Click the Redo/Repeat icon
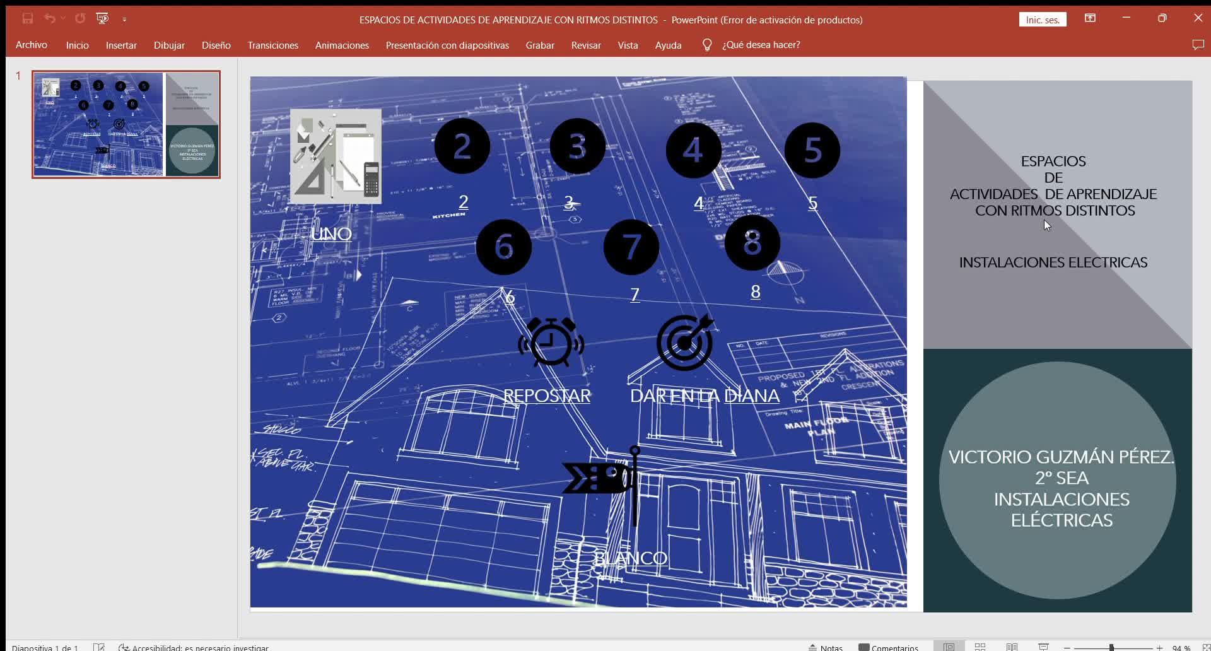 (x=80, y=19)
